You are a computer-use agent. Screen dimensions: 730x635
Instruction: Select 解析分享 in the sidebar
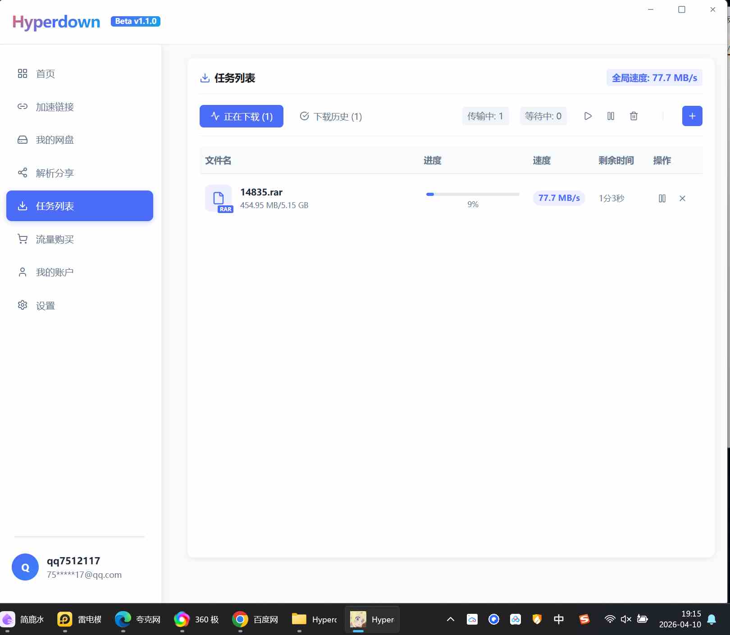(x=55, y=173)
